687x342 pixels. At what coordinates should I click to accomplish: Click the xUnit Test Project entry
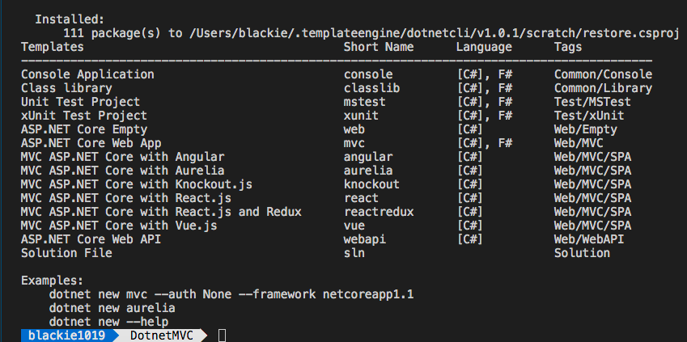coord(84,116)
